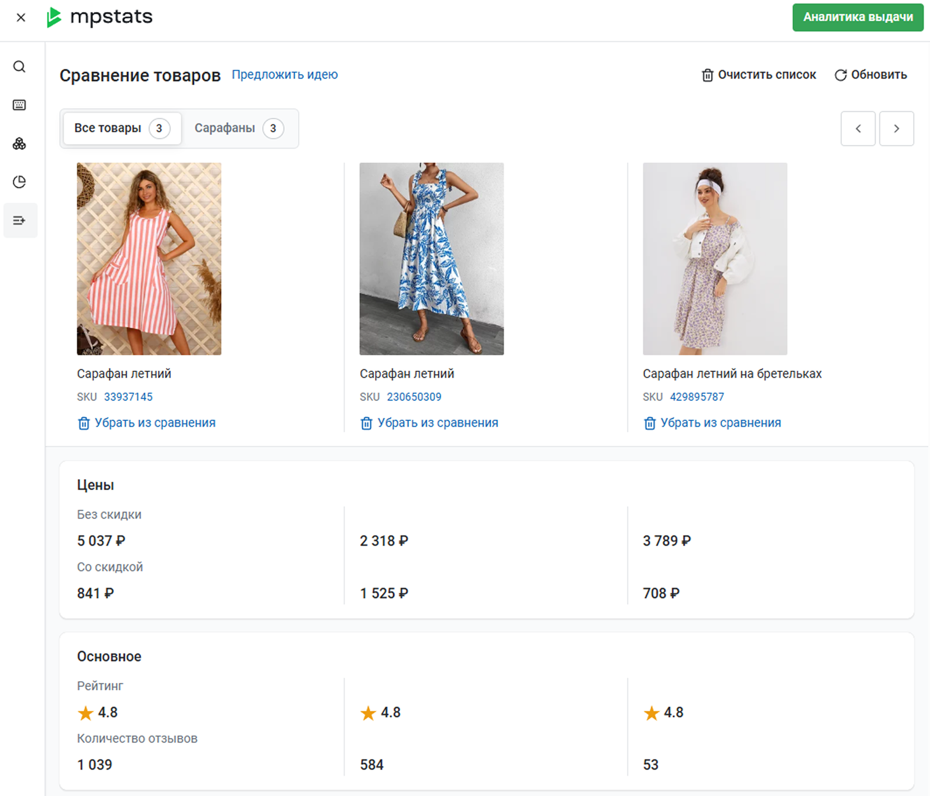The width and height of the screenshot is (930, 796).
Task: Open the Предложить идею link
Action: [285, 74]
